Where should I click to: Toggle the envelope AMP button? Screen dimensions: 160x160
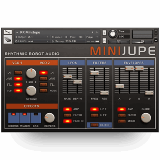pos(122,109)
